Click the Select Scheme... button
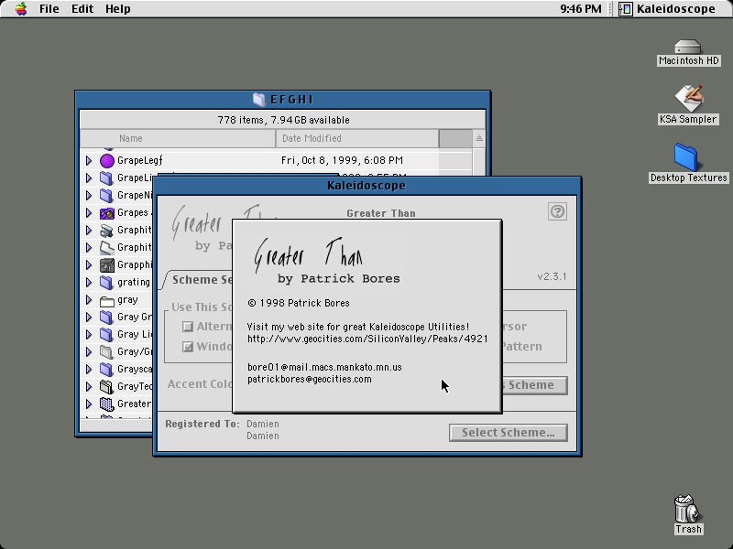The height and width of the screenshot is (549, 733). [509, 433]
